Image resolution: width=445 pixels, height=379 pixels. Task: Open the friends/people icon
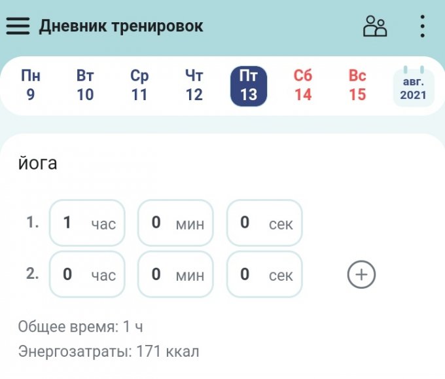click(375, 26)
